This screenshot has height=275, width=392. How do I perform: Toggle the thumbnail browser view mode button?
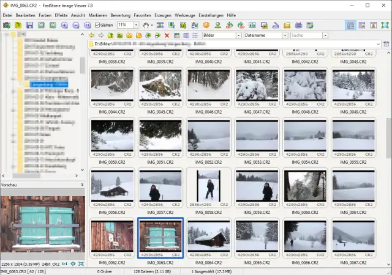click(x=351, y=25)
